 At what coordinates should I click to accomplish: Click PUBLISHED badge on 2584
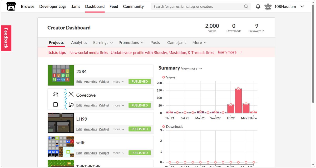[x=140, y=82]
